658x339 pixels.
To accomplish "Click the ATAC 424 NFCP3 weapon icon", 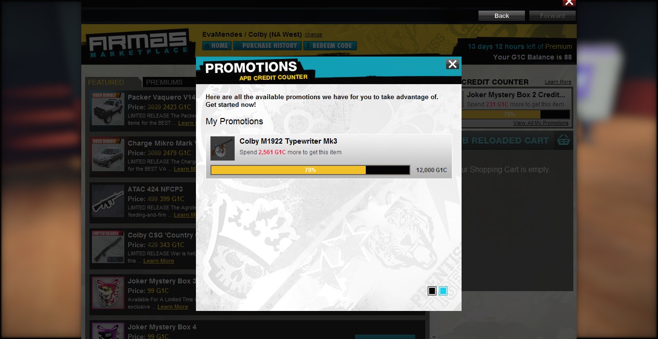I will tap(108, 201).
